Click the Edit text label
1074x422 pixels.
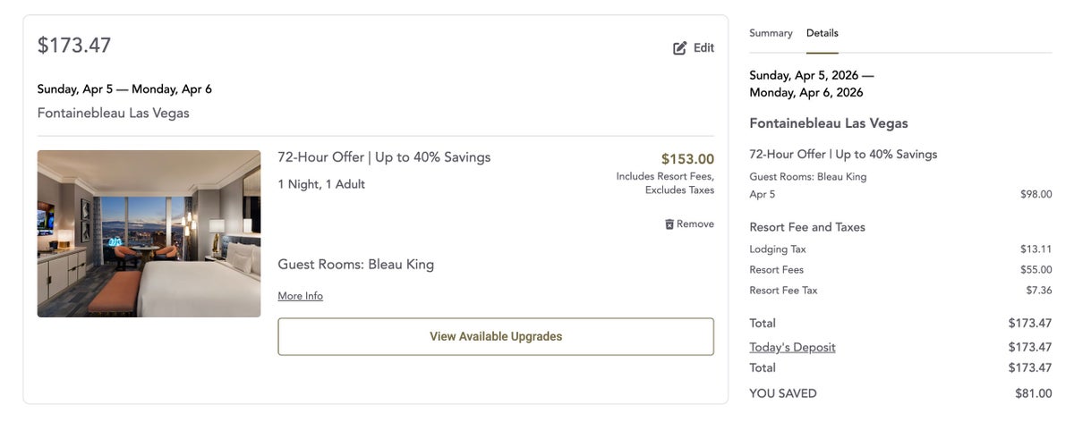(703, 48)
